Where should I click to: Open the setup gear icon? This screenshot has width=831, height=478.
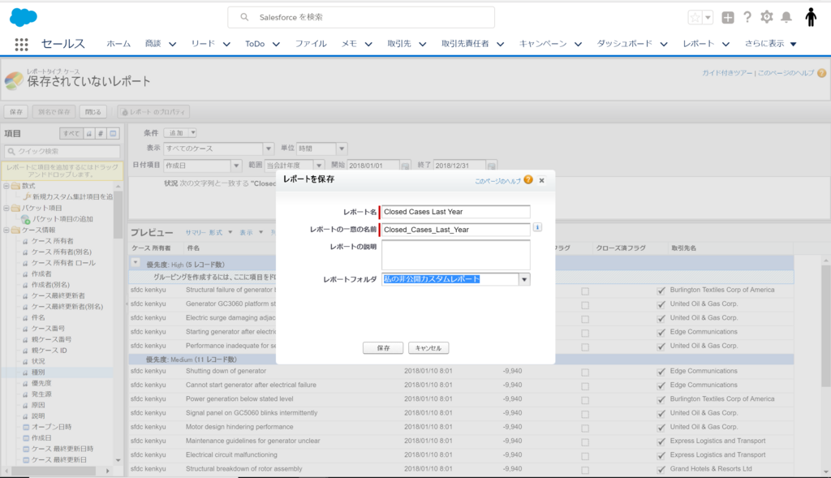coord(767,17)
